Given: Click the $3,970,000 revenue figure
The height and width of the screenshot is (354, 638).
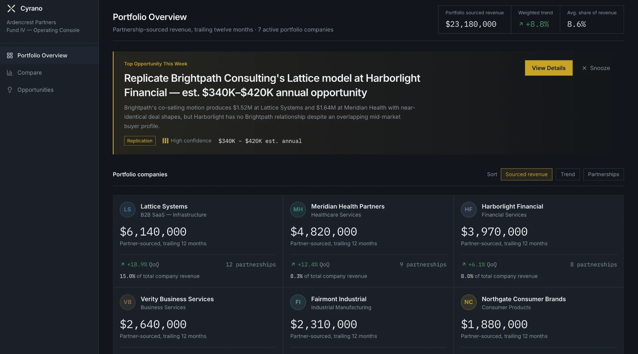Looking at the screenshot, I should pyautogui.click(x=494, y=232).
